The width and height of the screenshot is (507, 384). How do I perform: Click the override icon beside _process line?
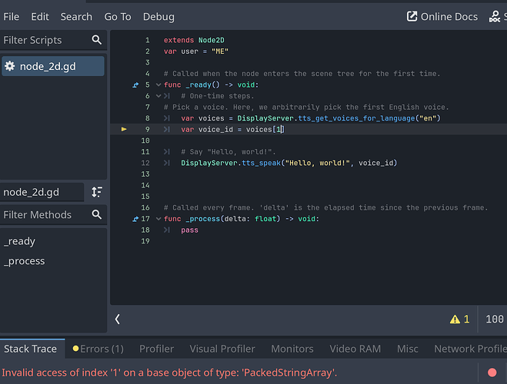(x=136, y=219)
